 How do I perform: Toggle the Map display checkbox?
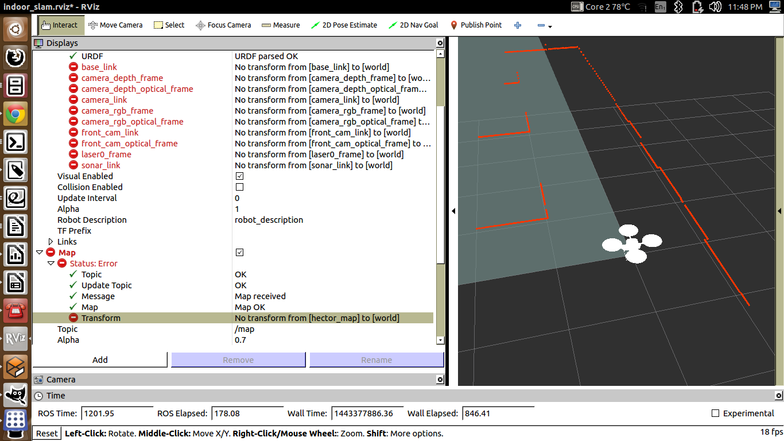pos(239,253)
